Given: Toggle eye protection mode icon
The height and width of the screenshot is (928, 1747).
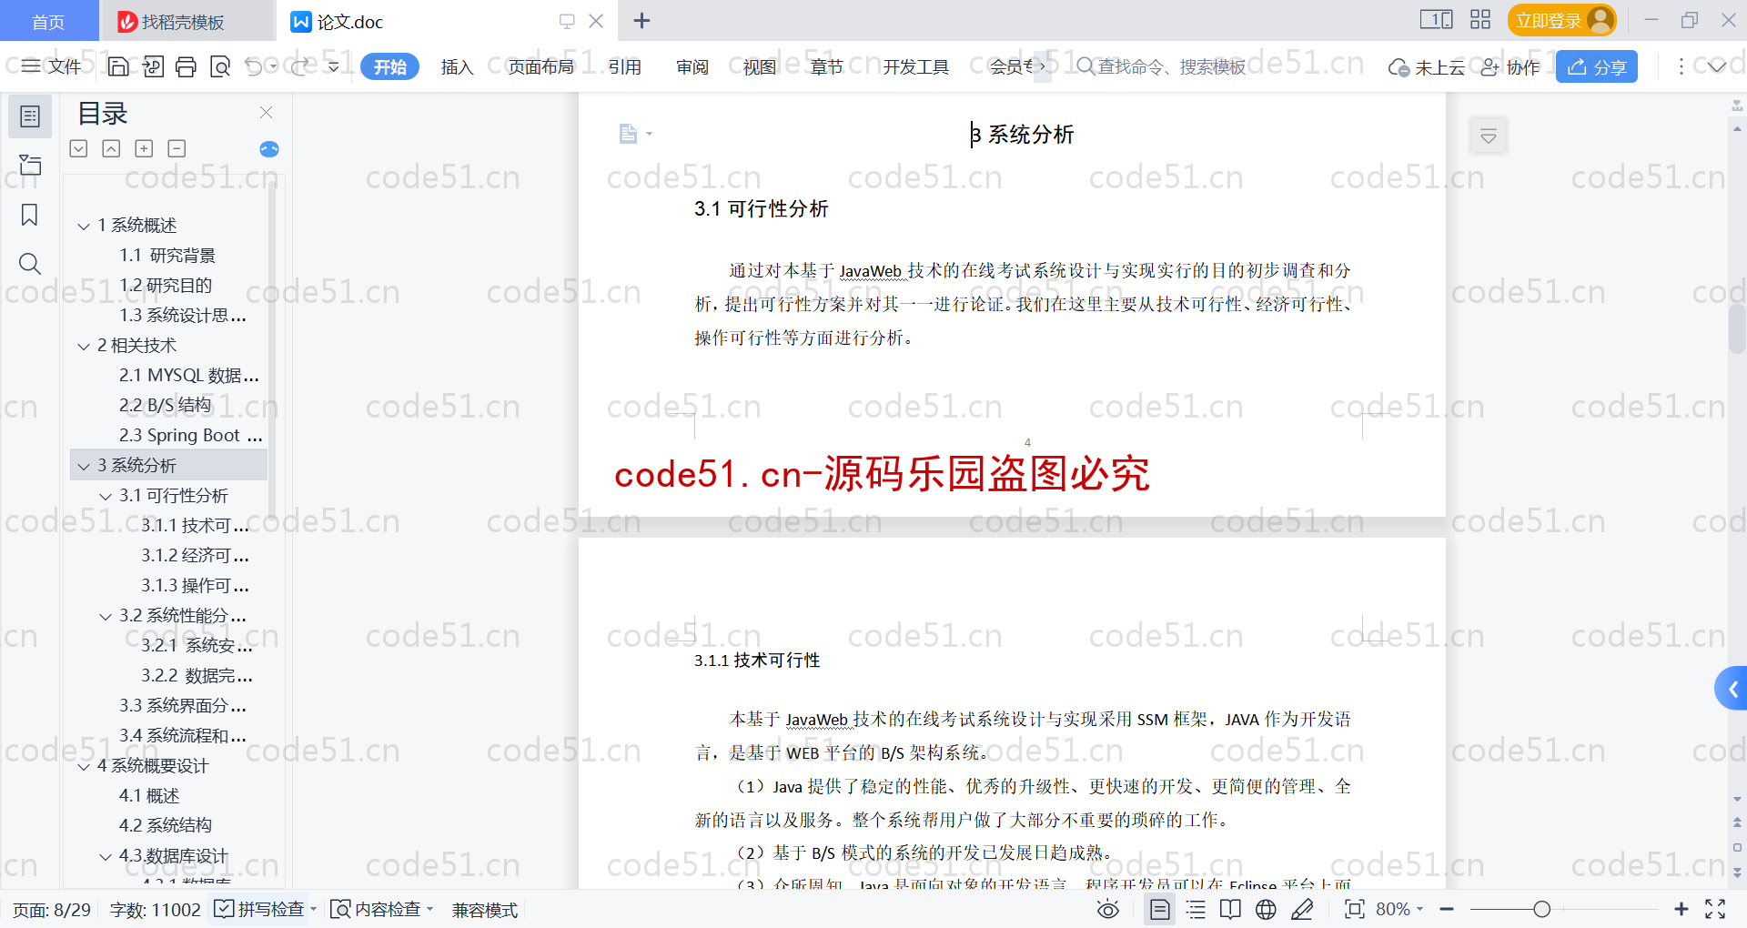Looking at the screenshot, I should click(1108, 909).
